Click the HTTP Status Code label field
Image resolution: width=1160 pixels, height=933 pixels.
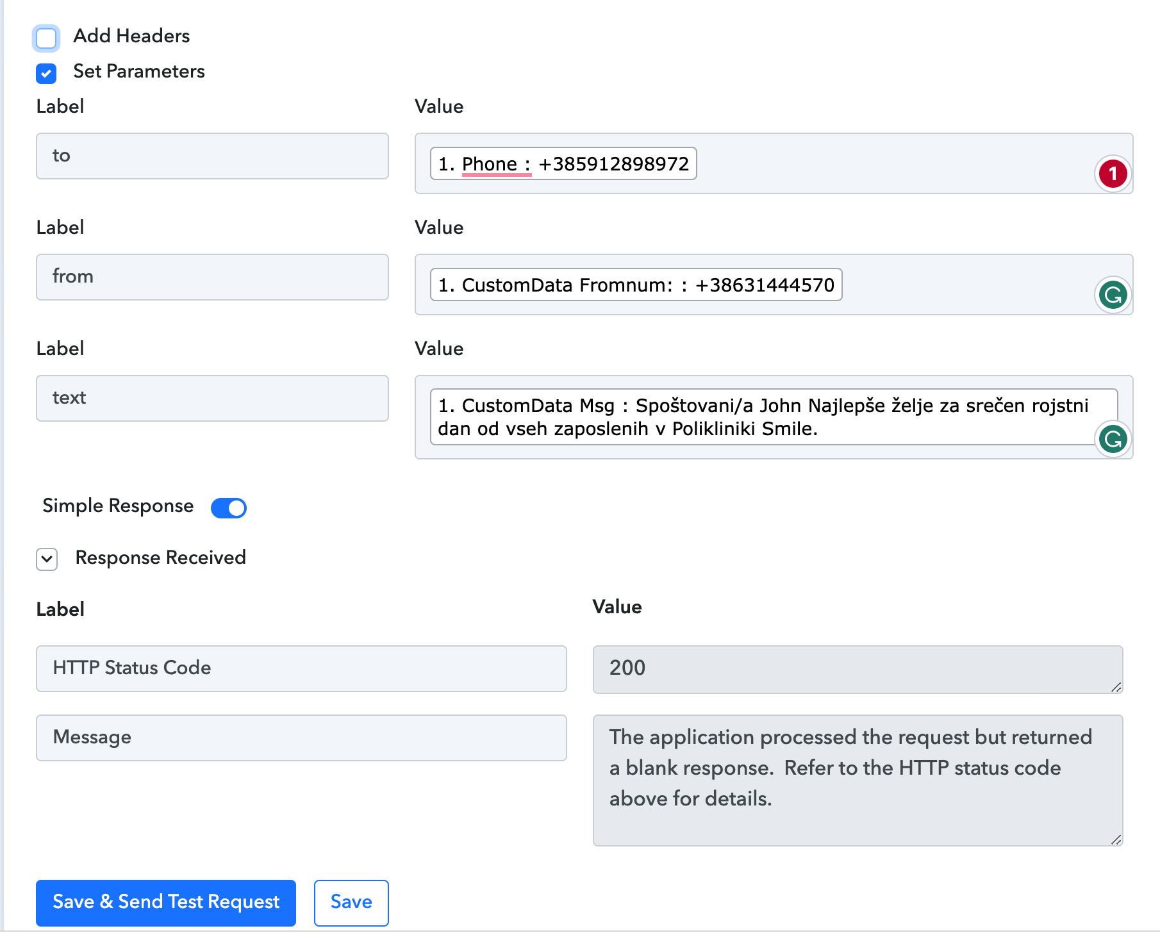[x=301, y=668]
